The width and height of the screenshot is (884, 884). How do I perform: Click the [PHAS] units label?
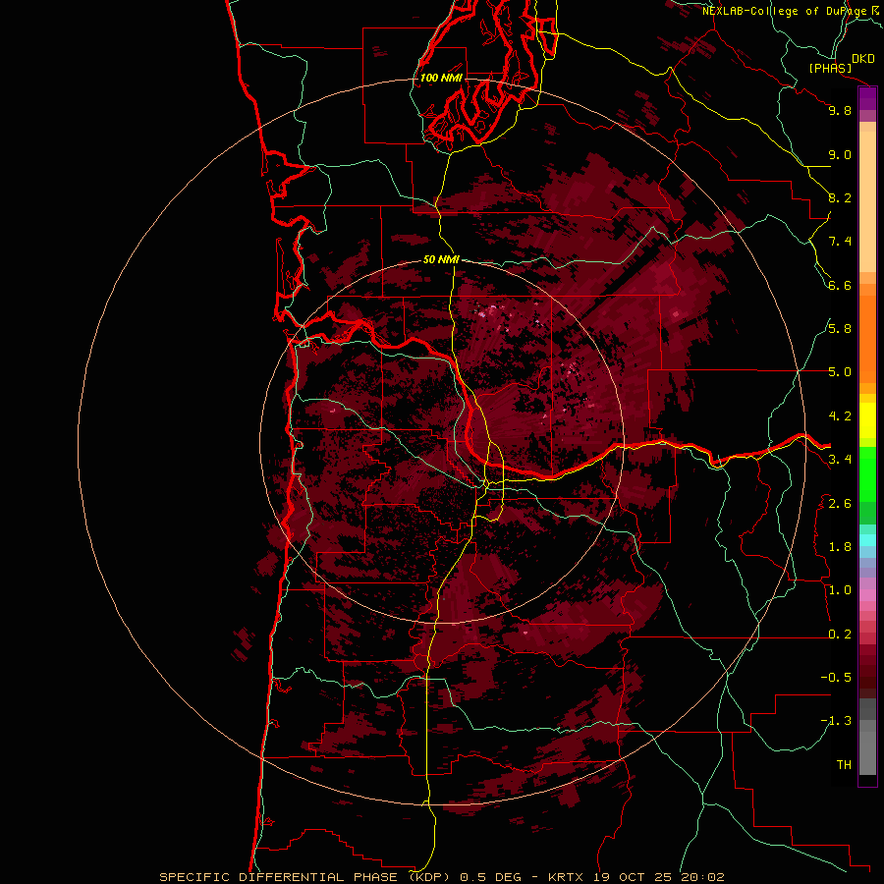pos(830,68)
